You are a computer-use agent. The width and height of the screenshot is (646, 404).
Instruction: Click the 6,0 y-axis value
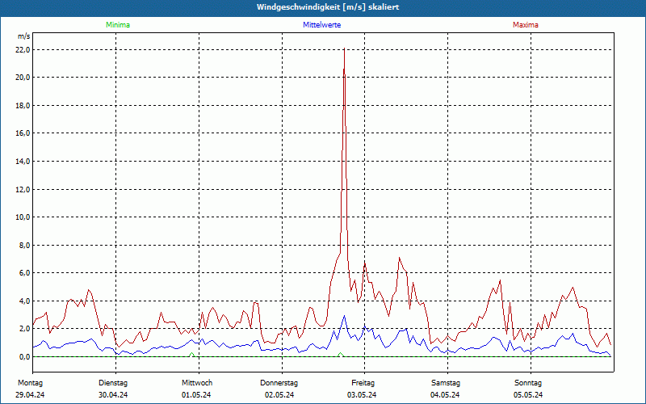[x=25, y=273]
